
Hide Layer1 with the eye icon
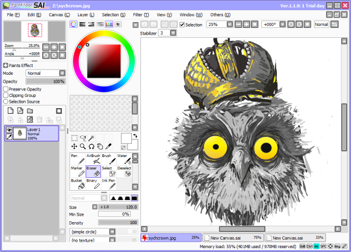click(x=9, y=130)
